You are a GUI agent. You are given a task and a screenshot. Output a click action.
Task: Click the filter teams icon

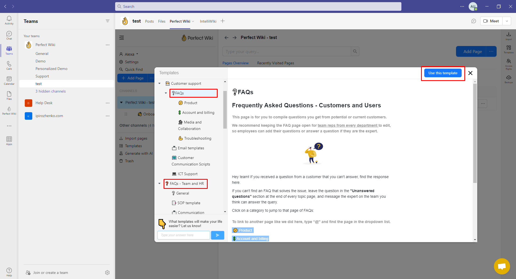point(108,21)
